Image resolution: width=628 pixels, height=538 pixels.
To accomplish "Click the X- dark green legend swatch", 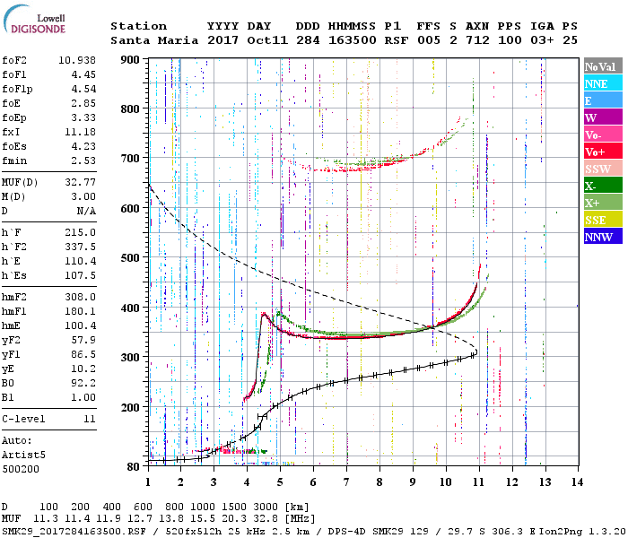I will coord(603,186).
